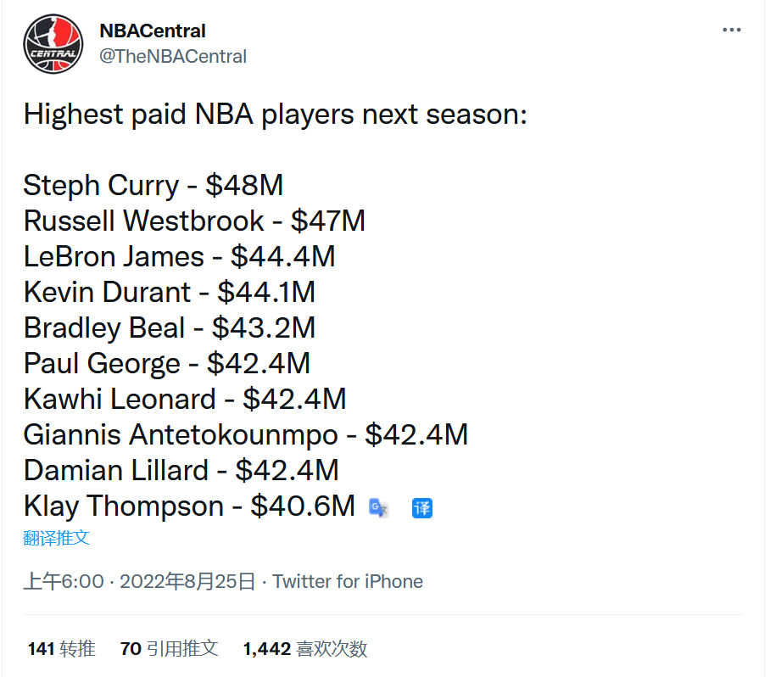Viewport: 770px width, 677px height.
Task: Click the Twitter for iPhone source link
Action: point(348,581)
